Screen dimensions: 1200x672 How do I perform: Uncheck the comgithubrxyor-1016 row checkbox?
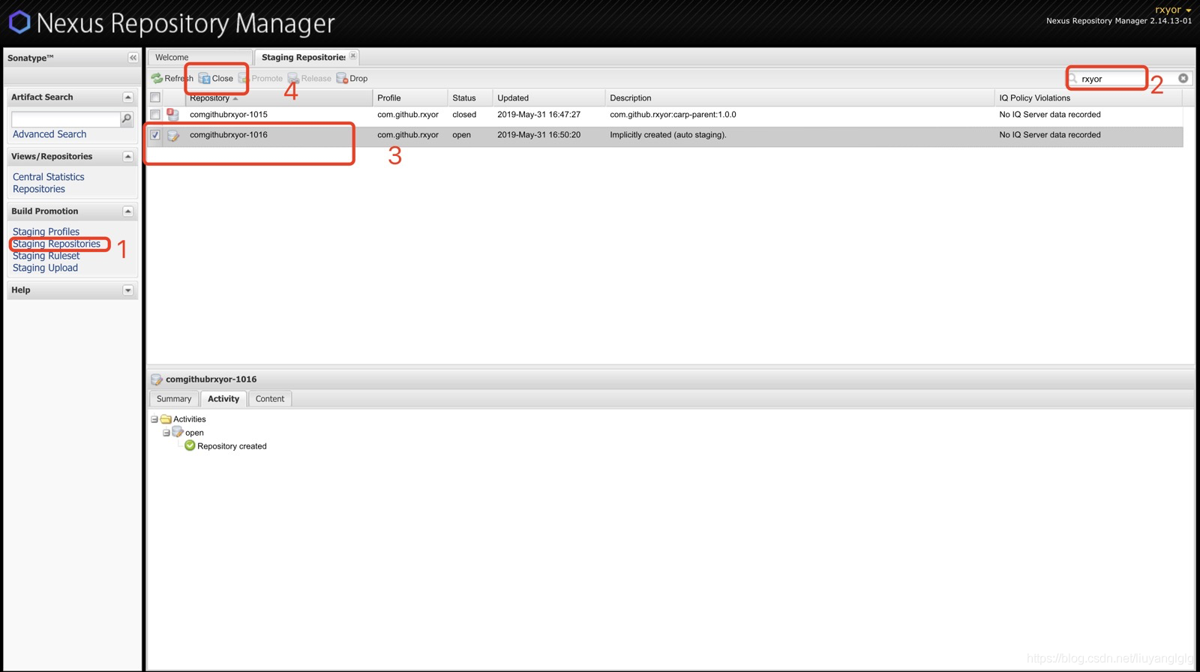click(x=155, y=135)
